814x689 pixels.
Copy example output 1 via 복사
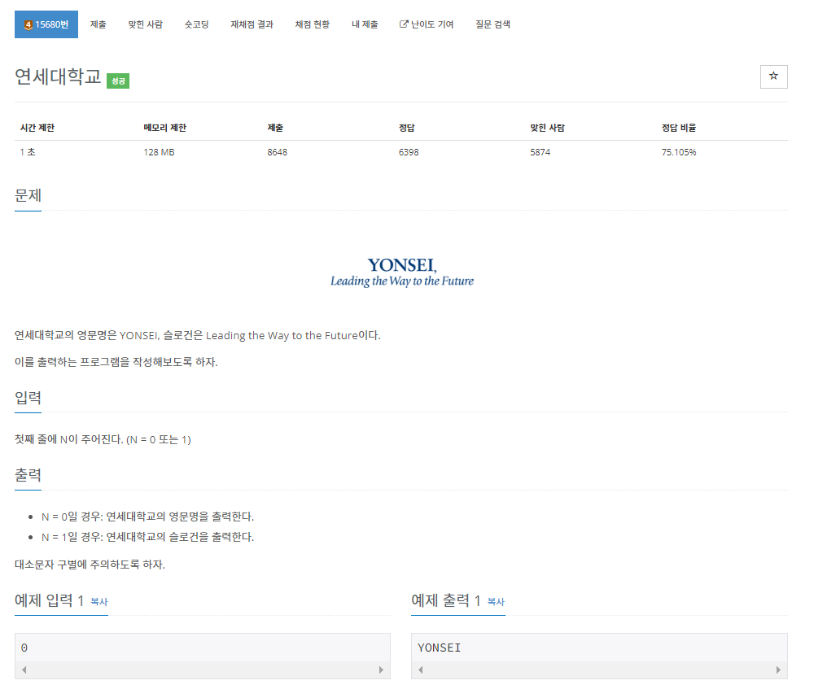(x=496, y=602)
